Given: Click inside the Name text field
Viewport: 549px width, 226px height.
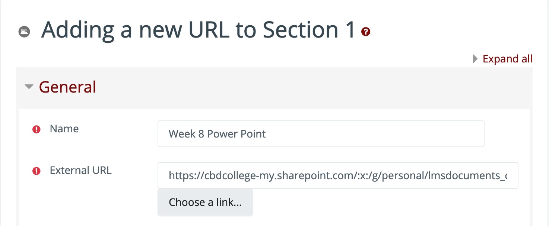Looking at the screenshot, I should (x=320, y=134).
